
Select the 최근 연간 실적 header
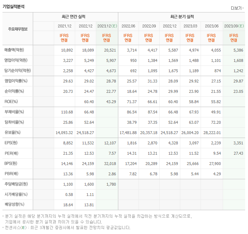pos(73,17)
